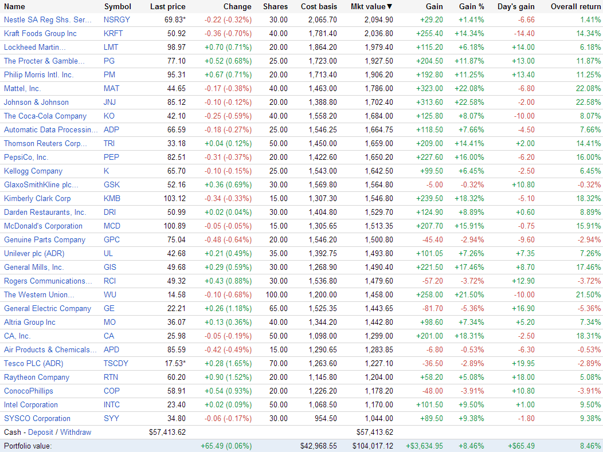Viewport: 603px width, 452px height.
Task: Click the KRFT ticker symbol
Action: click(113, 33)
